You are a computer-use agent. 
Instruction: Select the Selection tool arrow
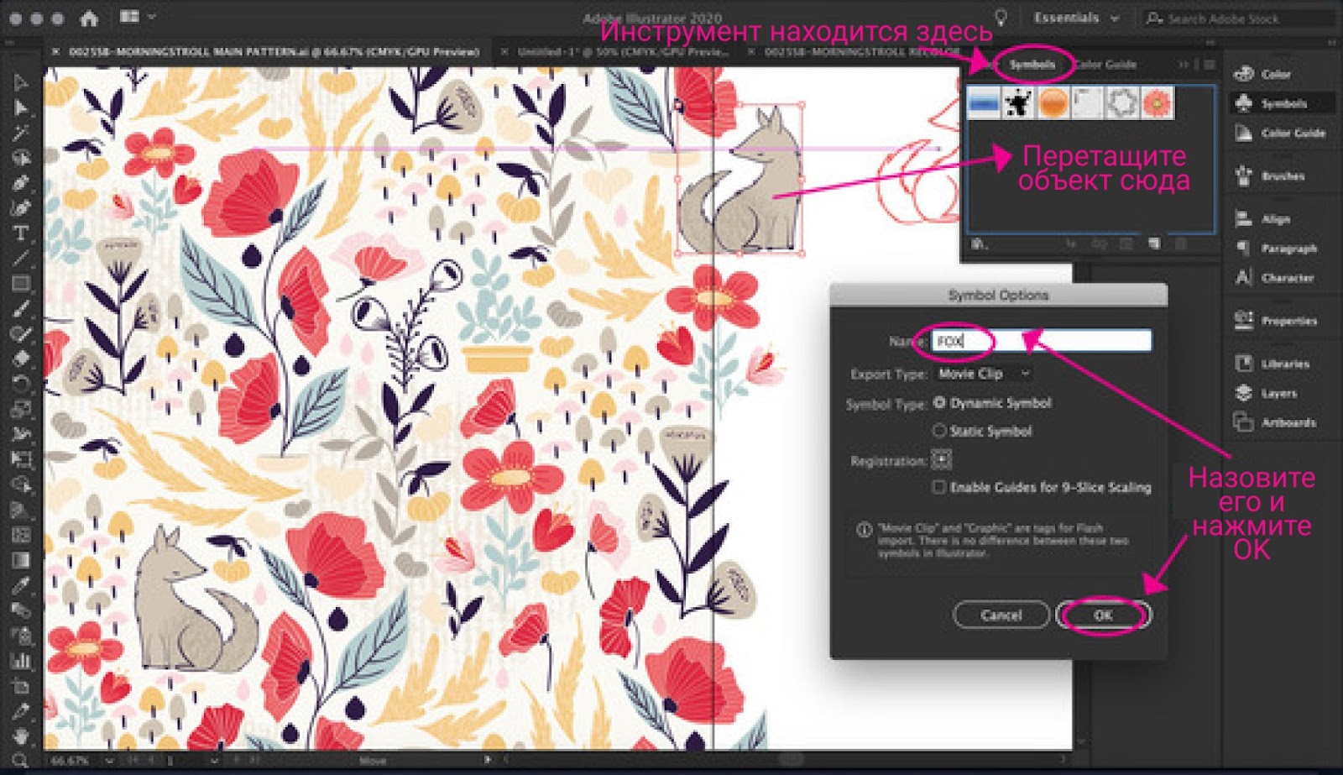(x=21, y=82)
